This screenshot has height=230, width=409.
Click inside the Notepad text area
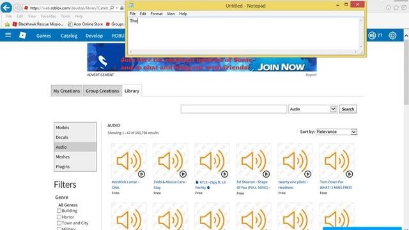point(243,33)
